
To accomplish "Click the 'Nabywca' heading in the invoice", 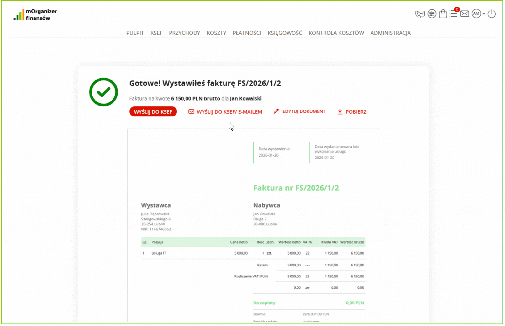I will [x=266, y=205].
